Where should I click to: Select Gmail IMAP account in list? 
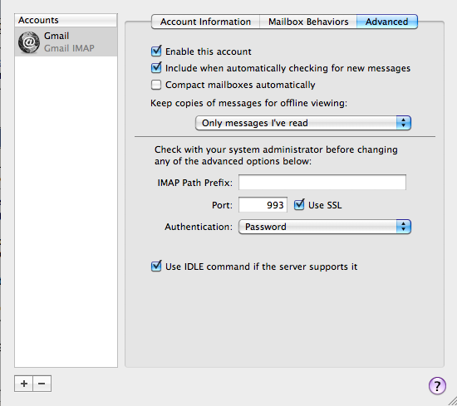[66, 42]
